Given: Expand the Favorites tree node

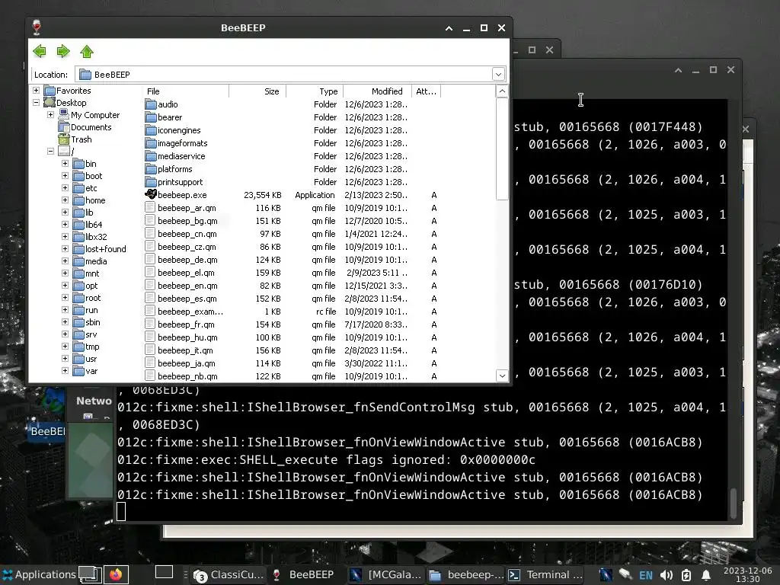Looking at the screenshot, I should [37, 91].
